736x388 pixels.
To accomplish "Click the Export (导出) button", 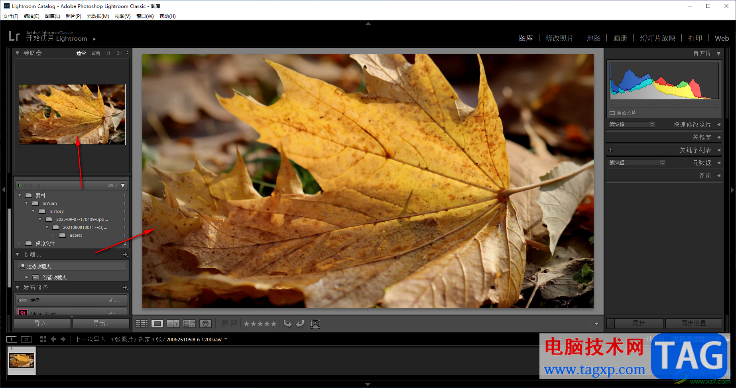I will 101,323.
